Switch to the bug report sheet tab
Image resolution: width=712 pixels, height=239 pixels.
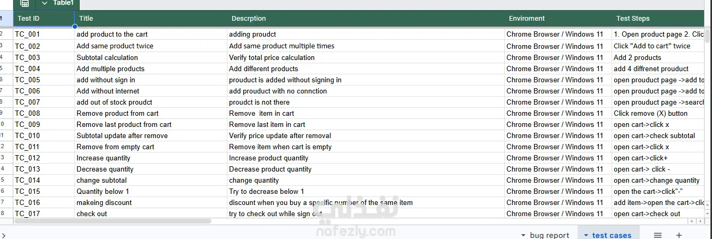pyautogui.click(x=549, y=235)
